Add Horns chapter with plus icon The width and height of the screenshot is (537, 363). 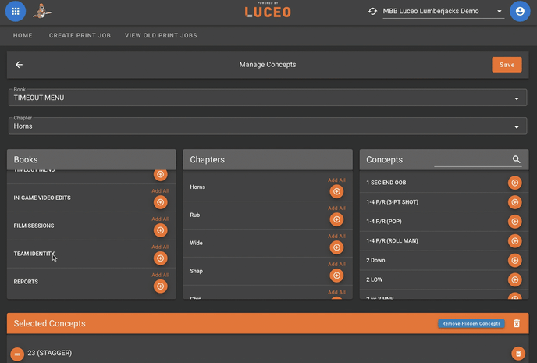click(336, 191)
